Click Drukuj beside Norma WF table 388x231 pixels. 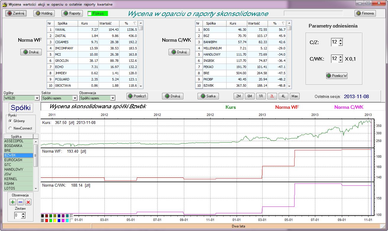pyautogui.click(x=31, y=52)
